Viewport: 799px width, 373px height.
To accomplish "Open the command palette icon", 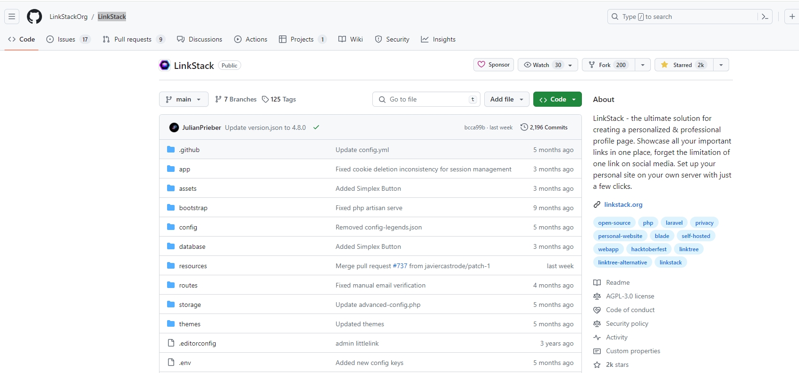I will tap(765, 17).
